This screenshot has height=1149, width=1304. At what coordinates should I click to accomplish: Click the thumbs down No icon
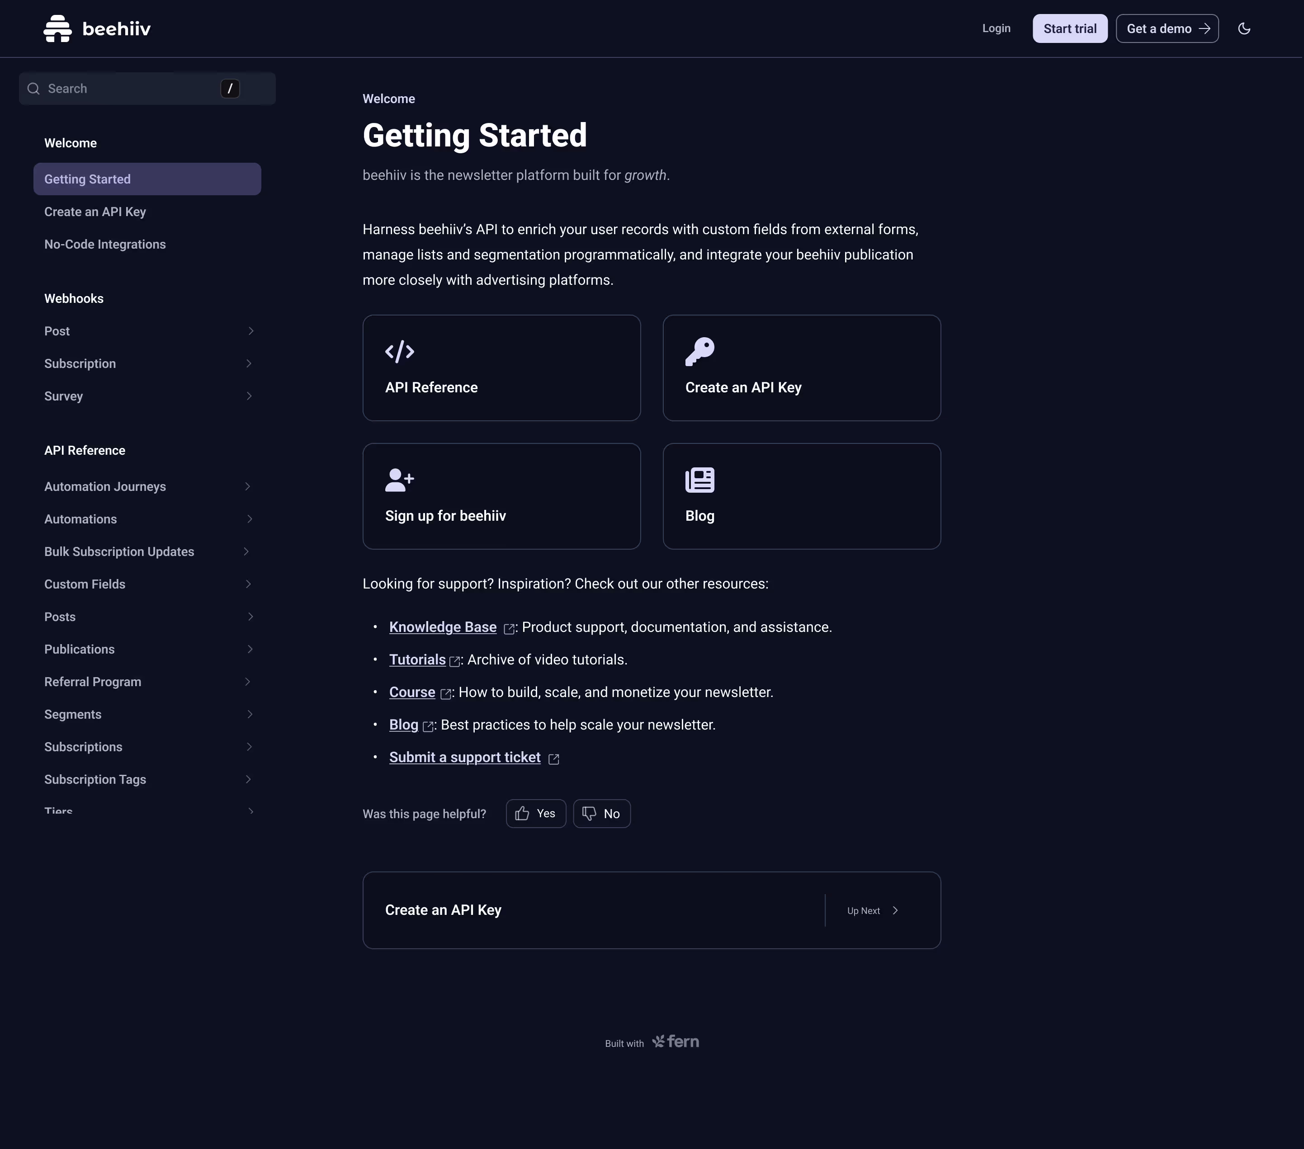coord(589,814)
